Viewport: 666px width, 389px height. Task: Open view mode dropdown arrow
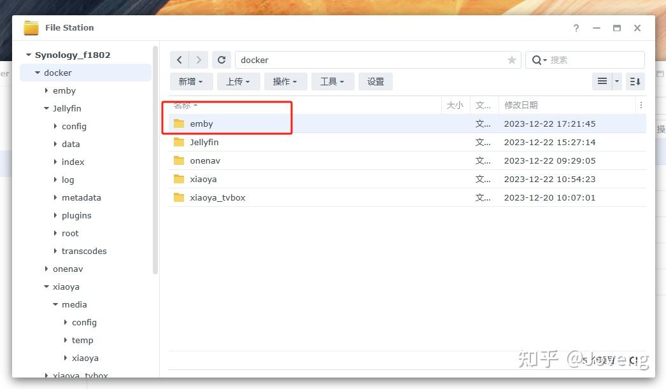(617, 81)
